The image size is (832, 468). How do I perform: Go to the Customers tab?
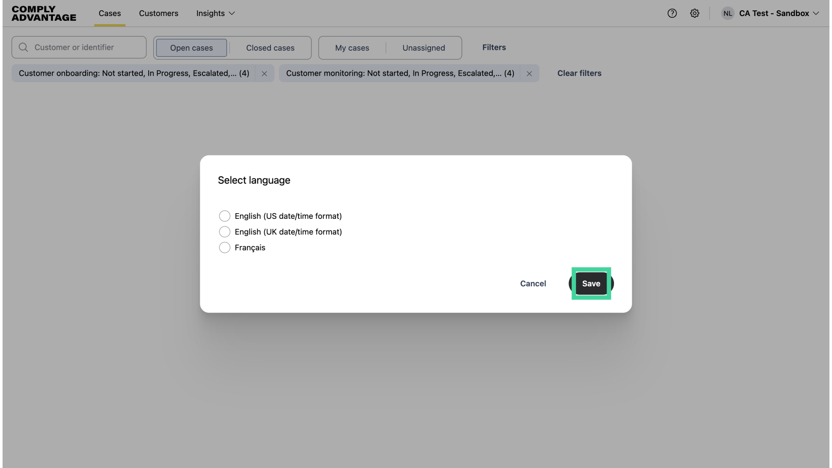coord(159,13)
